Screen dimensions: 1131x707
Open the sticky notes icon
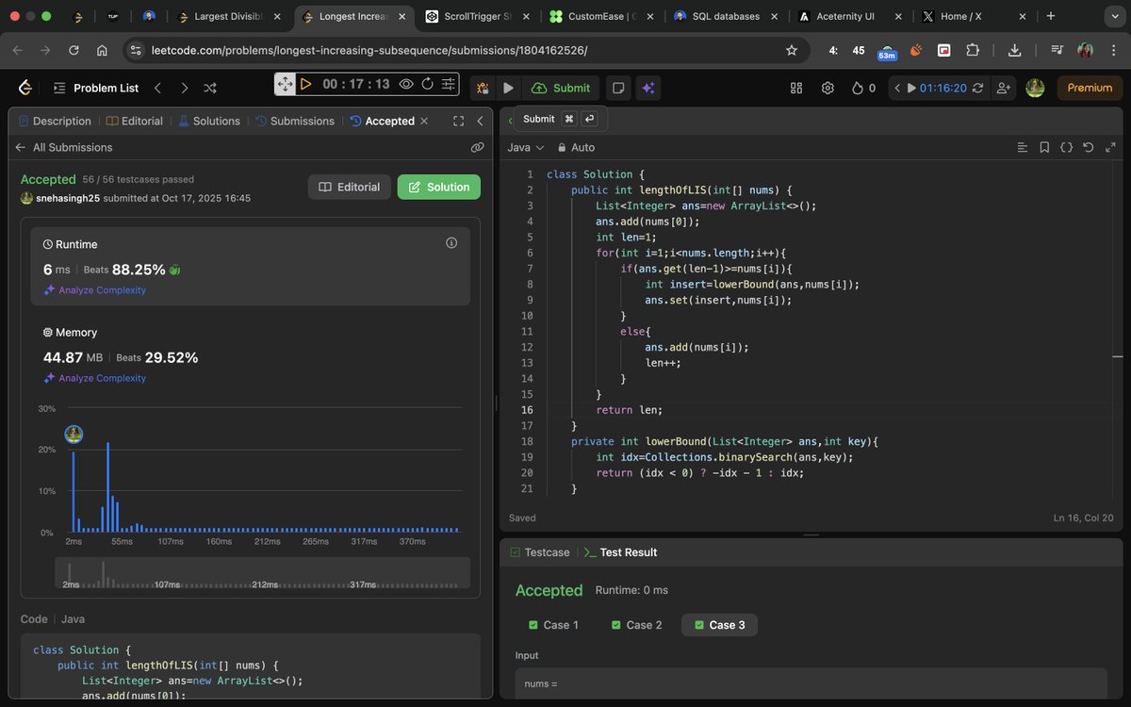[x=618, y=88]
